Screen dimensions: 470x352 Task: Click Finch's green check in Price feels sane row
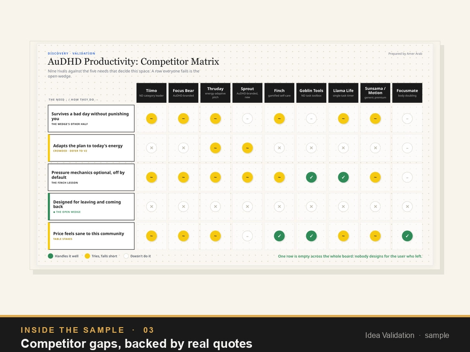coord(279,236)
